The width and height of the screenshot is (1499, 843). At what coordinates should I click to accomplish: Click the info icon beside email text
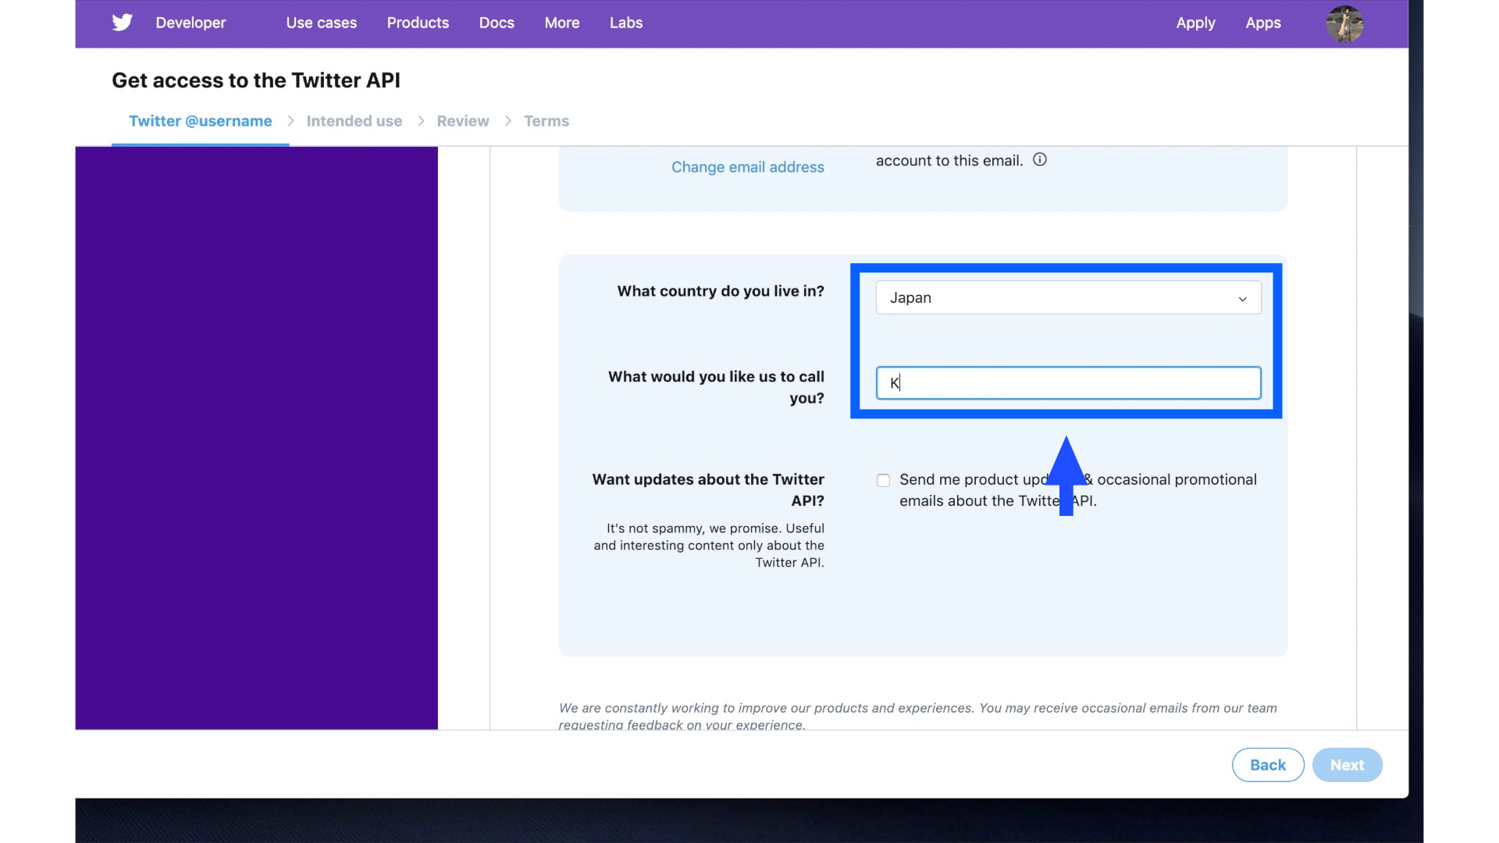tap(1040, 159)
